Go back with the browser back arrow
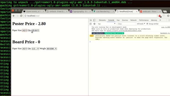This screenshot has height=96, width=170. pos(14,16)
